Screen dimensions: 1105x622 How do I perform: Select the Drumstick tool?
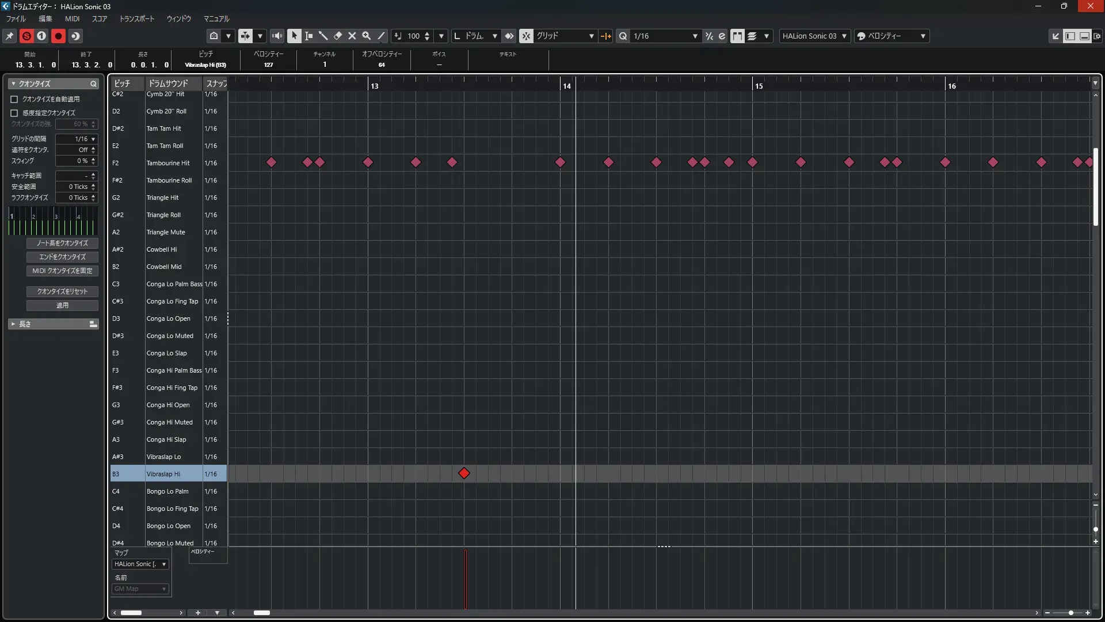click(x=323, y=36)
